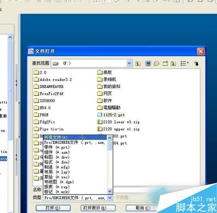Click the left panel scroll-up arrow

point(10,37)
